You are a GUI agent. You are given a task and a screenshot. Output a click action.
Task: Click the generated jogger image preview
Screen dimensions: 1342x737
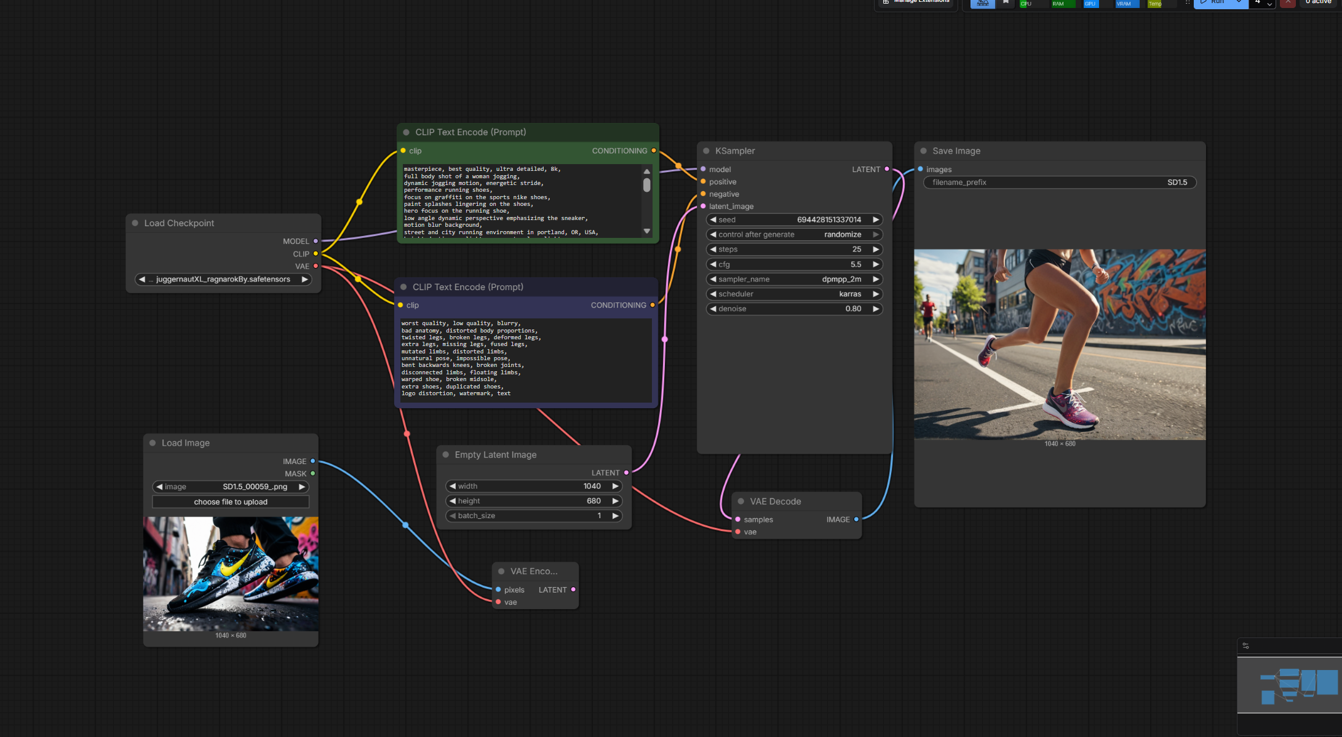point(1059,344)
